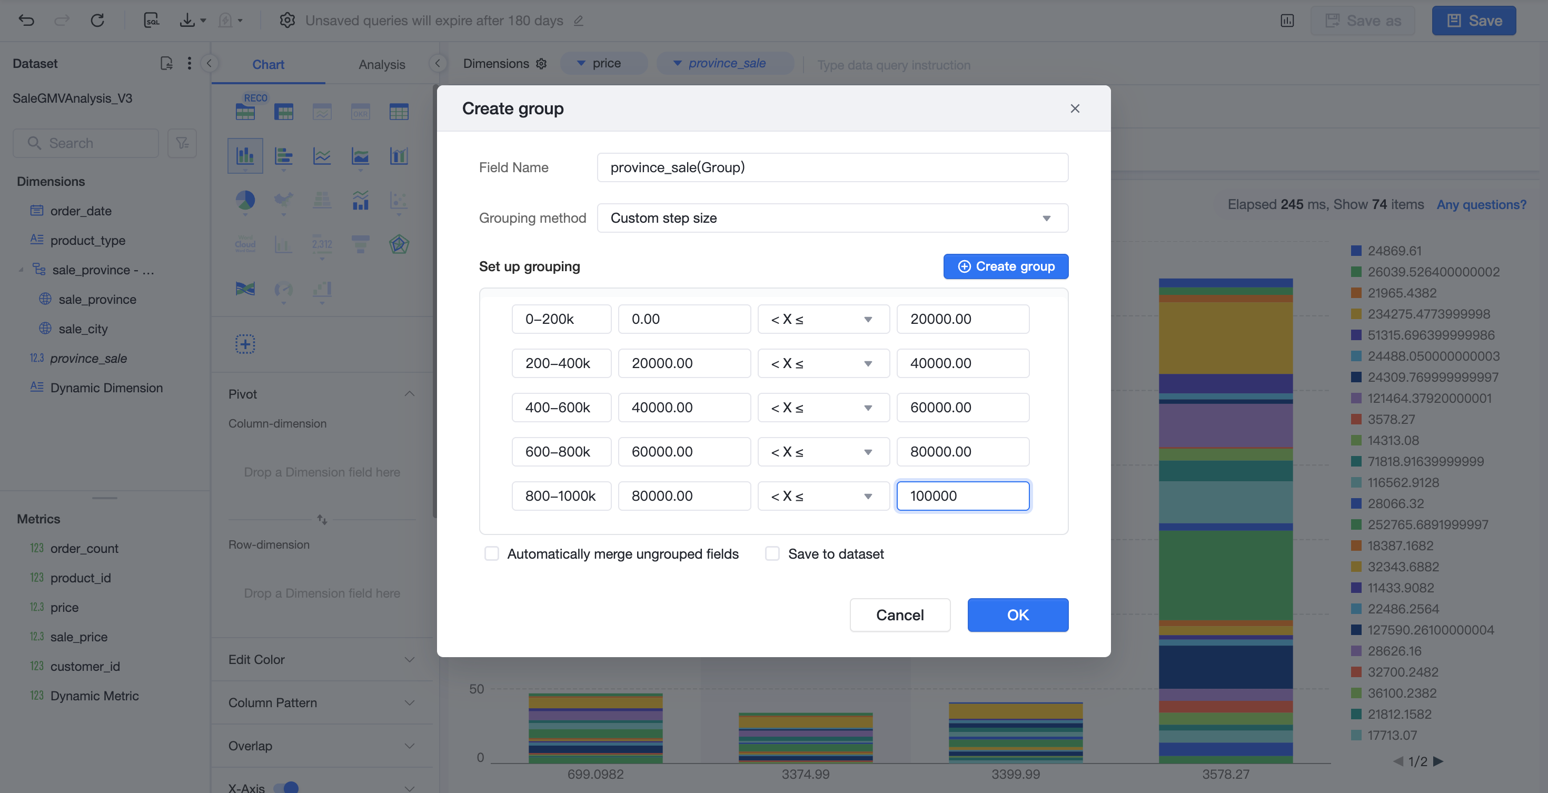Screen dimensions: 1548x793
Task: Click the refresh query icon
Action: click(97, 21)
